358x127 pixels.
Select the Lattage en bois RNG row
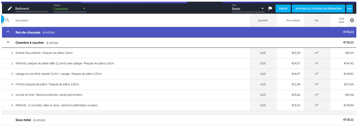pyautogui.click(x=59, y=74)
